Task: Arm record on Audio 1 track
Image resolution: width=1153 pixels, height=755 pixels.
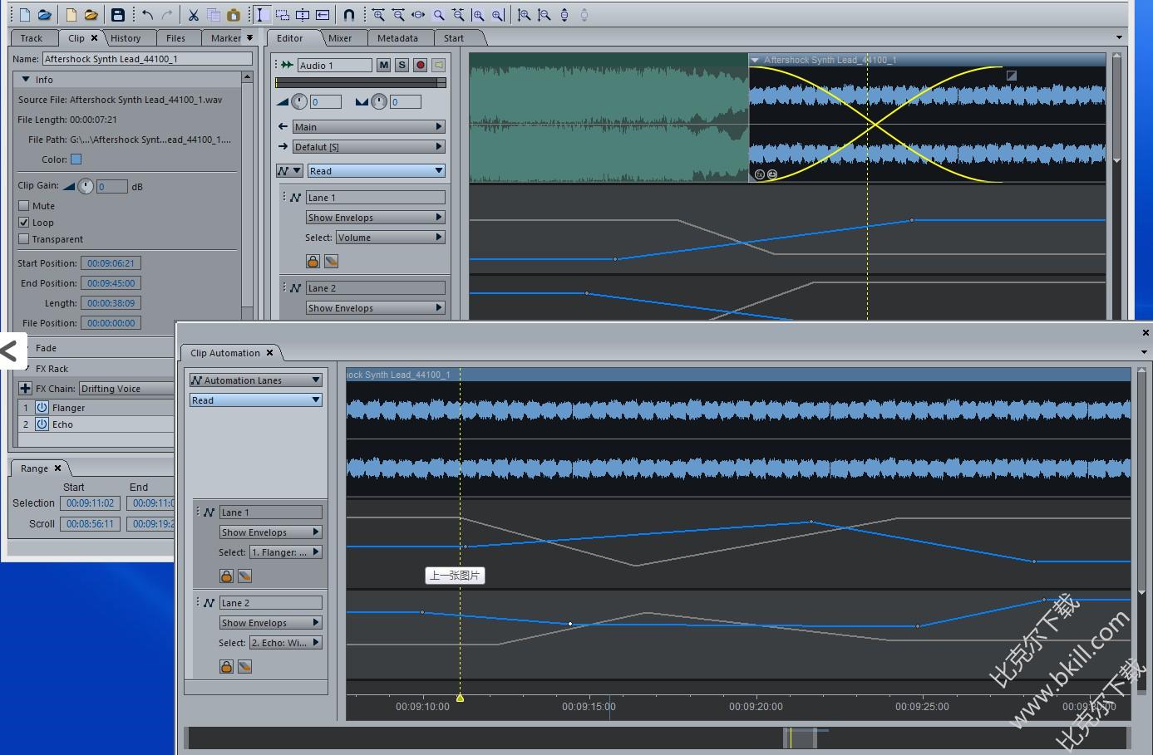Action: (420, 65)
